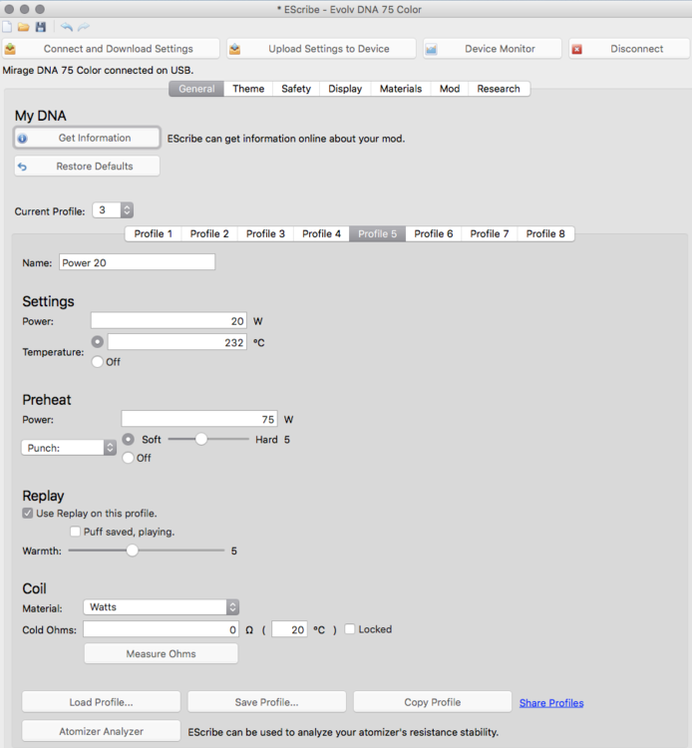Open the Share Profiles link

551,703
